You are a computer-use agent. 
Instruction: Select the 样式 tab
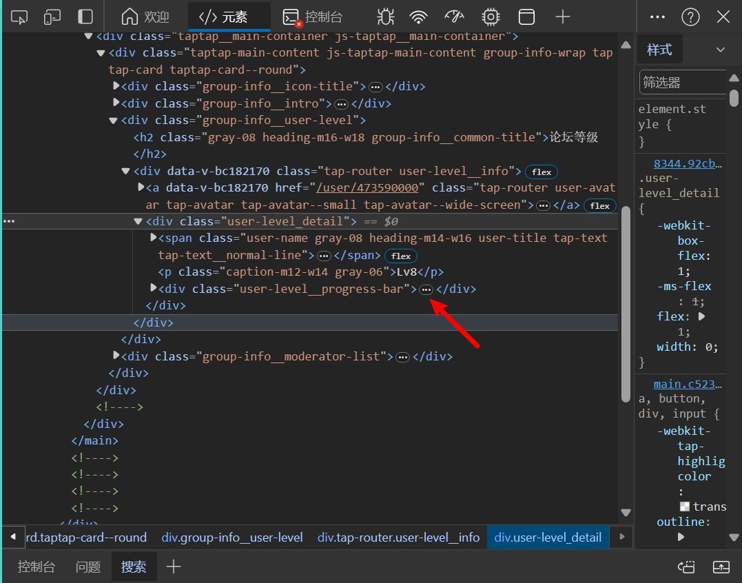click(x=659, y=50)
